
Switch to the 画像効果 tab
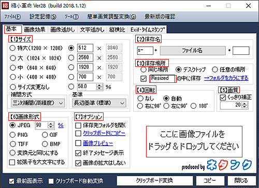[x=35, y=30]
